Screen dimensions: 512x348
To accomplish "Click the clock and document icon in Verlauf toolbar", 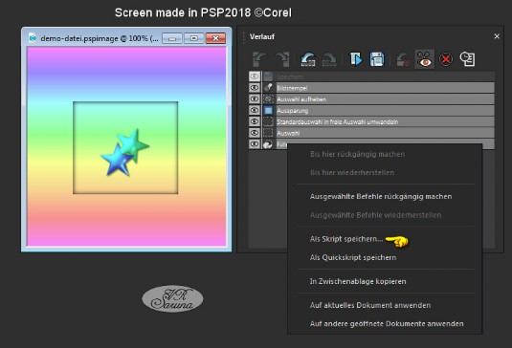I will [467, 59].
